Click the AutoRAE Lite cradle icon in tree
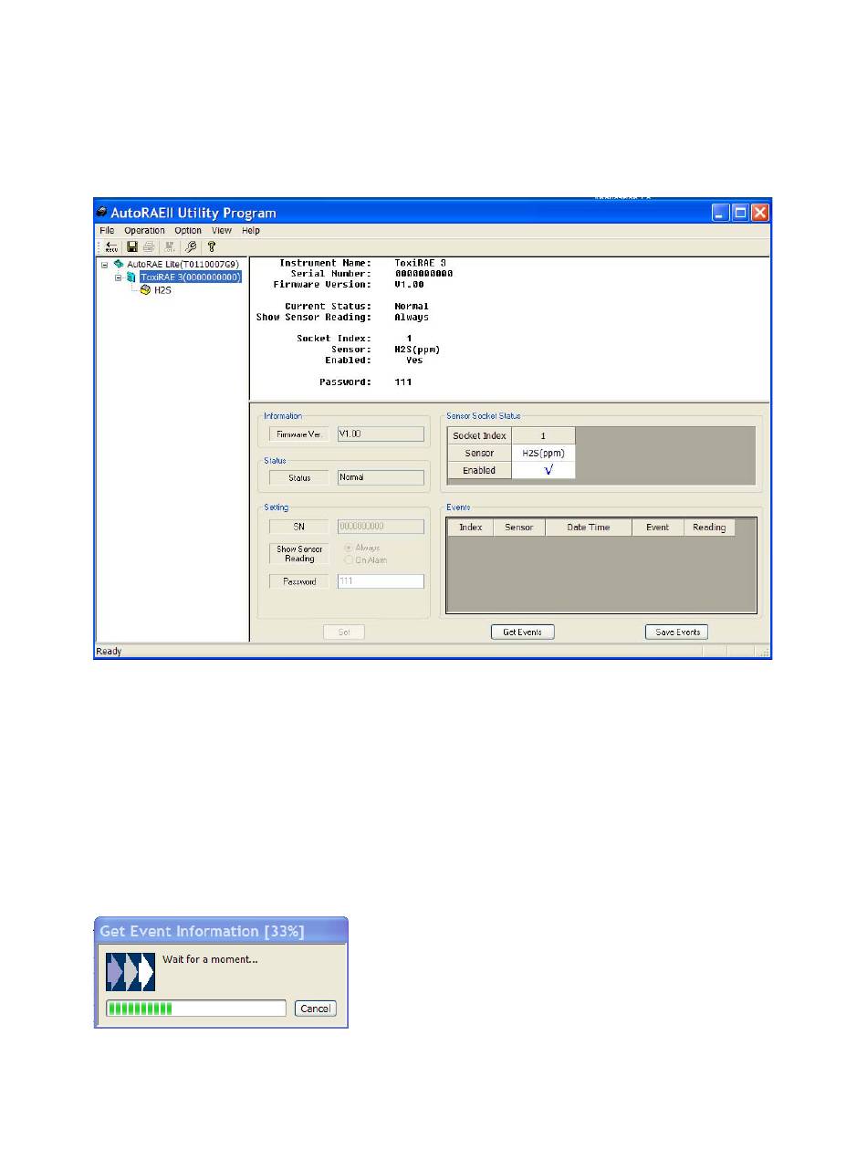 [119, 264]
